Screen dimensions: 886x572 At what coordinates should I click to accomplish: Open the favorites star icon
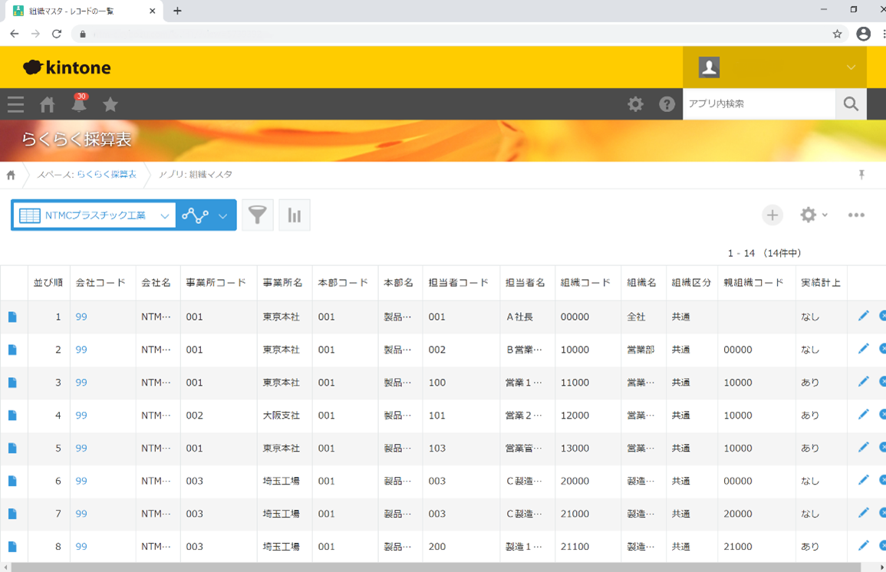[110, 104]
